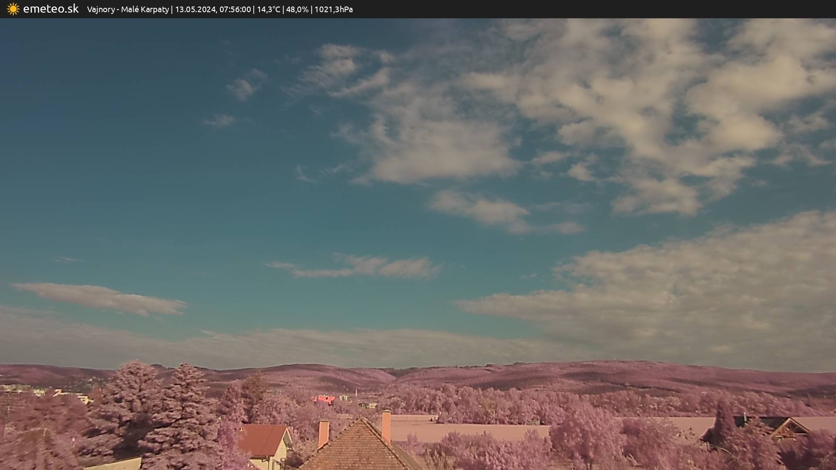Screen dimensions: 836x470
Task: Select the Vajnory - Malé Karpaty location label
Action: (x=128, y=10)
